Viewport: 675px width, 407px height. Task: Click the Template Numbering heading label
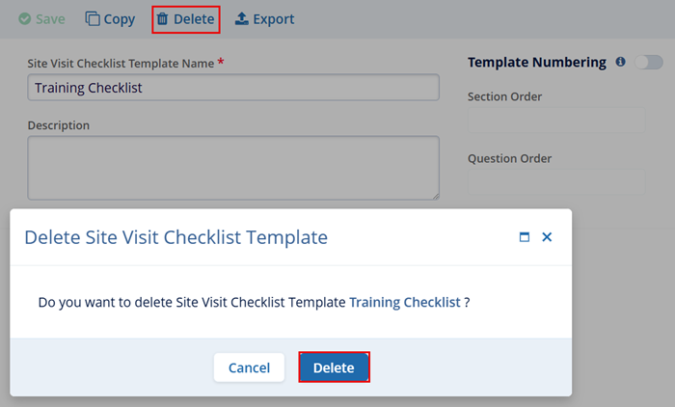tap(536, 62)
